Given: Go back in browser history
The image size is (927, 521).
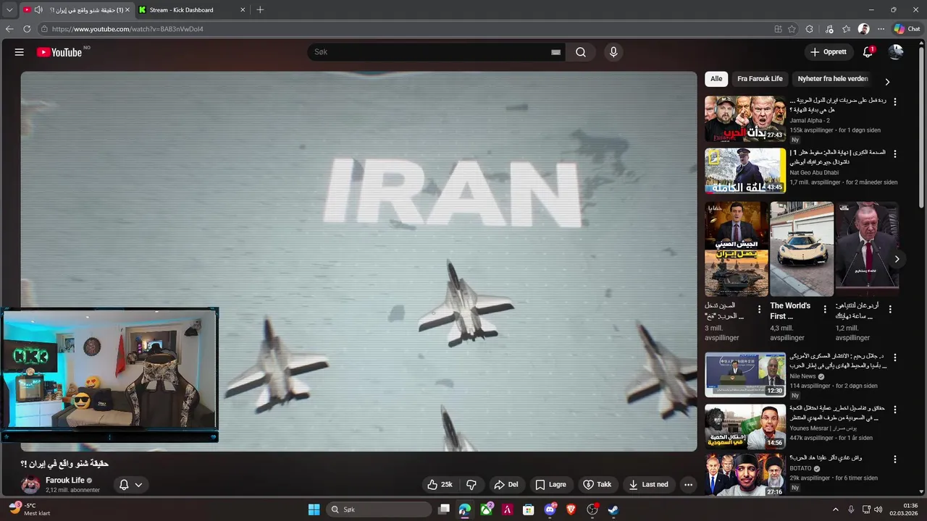Looking at the screenshot, I should click(x=9, y=29).
